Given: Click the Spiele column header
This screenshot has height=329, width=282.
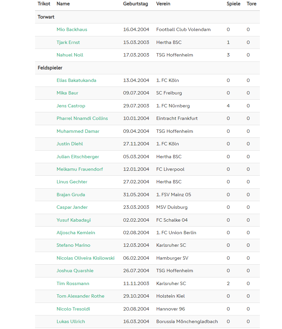Looking at the screenshot, I should click(x=233, y=4).
